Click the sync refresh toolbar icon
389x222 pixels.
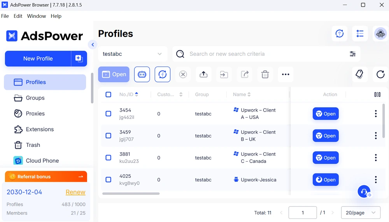click(163, 74)
